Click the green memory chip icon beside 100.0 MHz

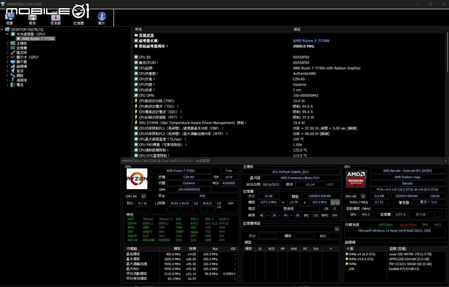pos(335,202)
